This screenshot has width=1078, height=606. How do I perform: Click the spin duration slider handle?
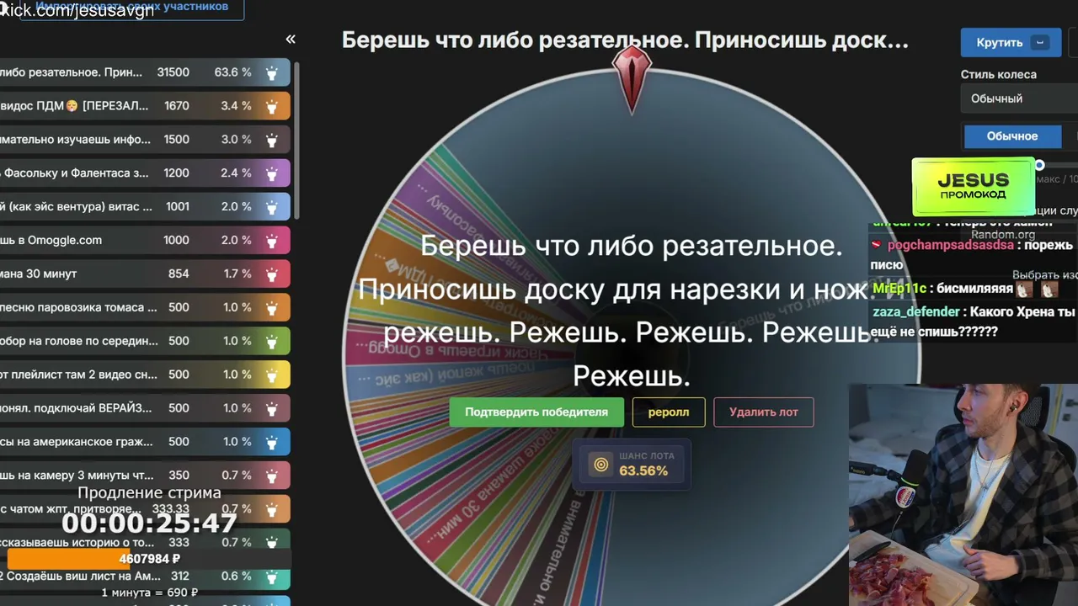click(1039, 165)
